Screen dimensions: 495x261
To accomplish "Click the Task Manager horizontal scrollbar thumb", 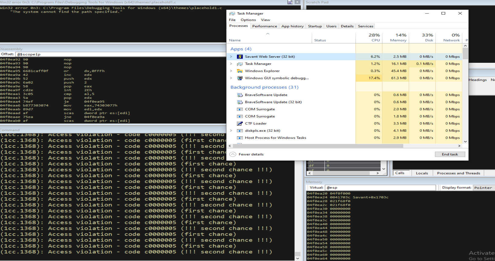I will [317, 146].
